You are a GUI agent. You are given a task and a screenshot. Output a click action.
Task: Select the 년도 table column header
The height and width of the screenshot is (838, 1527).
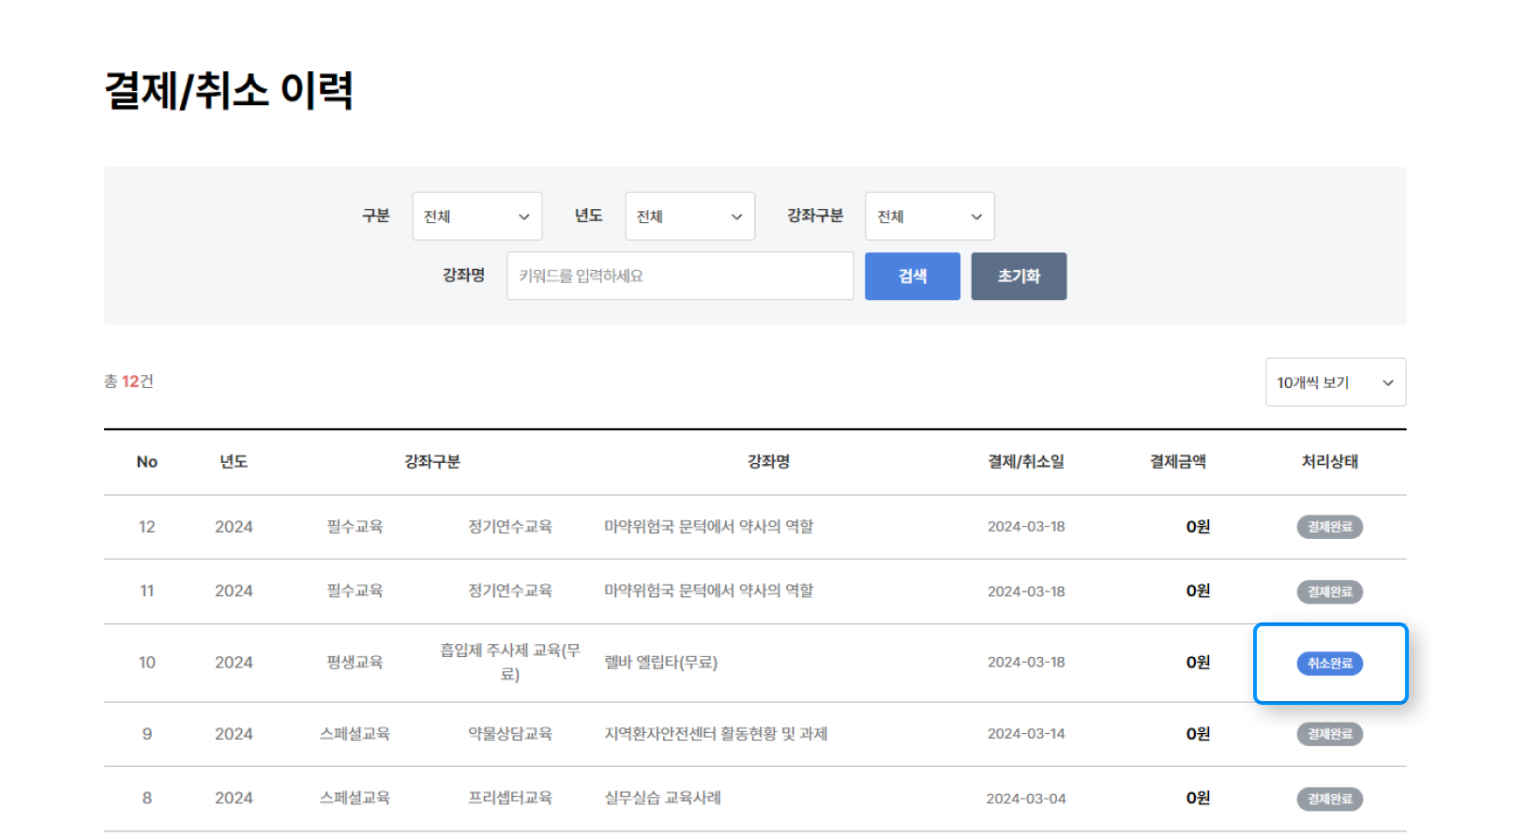(x=234, y=461)
